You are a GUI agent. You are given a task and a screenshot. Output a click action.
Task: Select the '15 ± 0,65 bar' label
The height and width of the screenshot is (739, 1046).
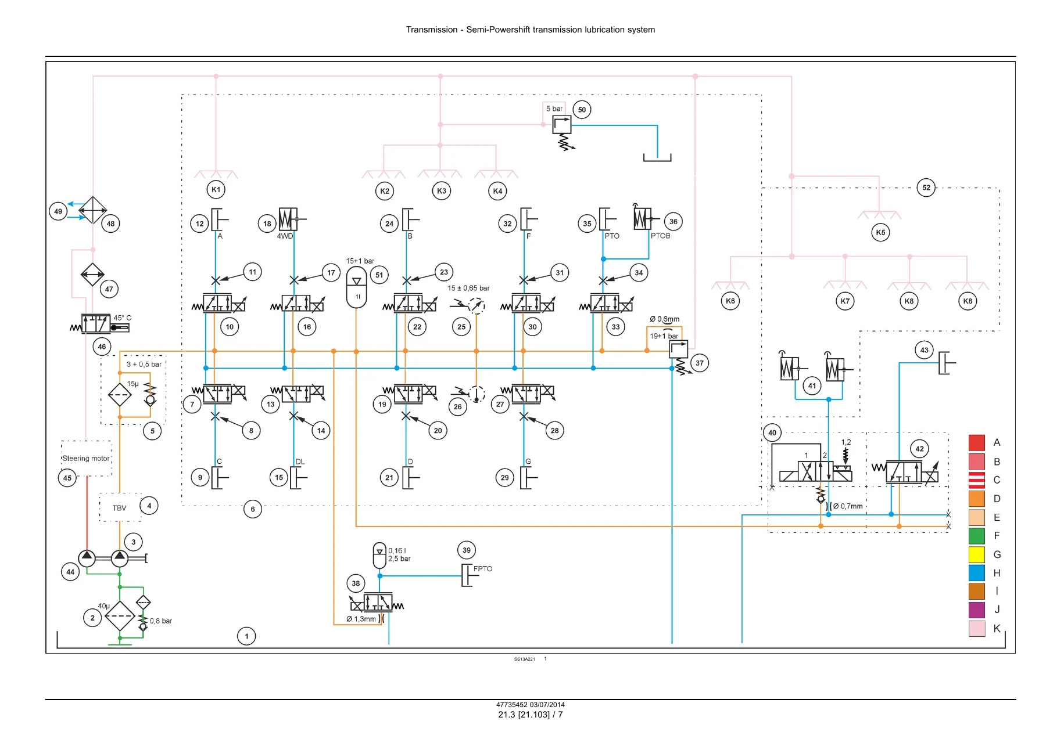(468, 288)
